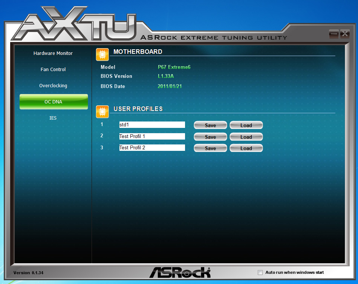Edit the std1 profile name field
358x284 pixels.
tap(152, 125)
